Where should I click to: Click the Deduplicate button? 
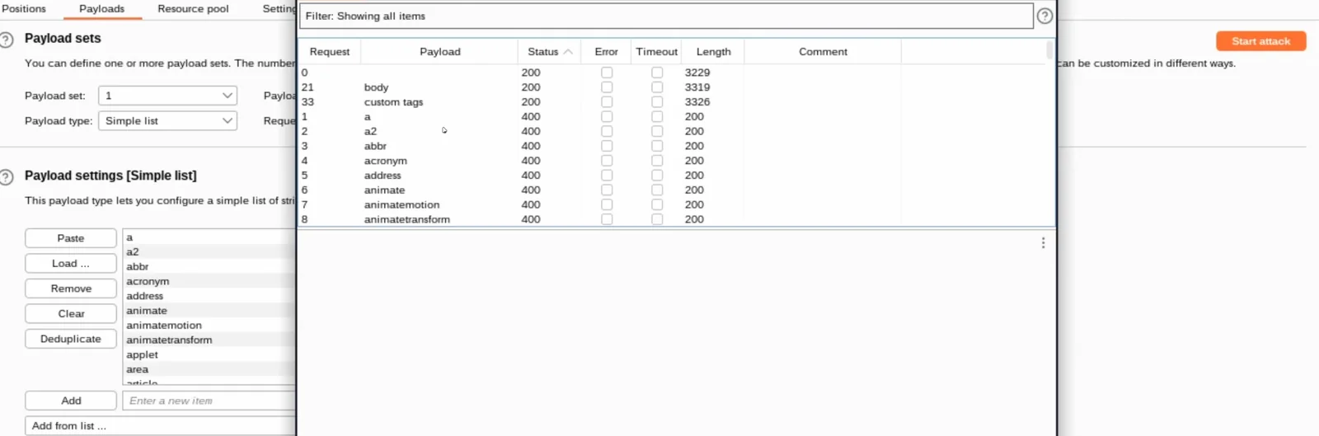point(71,339)
